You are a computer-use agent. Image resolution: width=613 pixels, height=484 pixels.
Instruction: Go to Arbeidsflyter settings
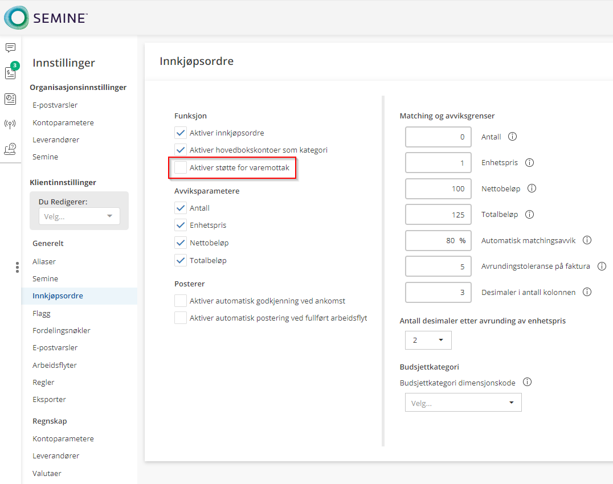[x=55, y=365]
